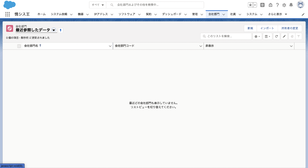This screenshot has width=308, height=168.
Task: Open the 会社部門名 column actions chevron
Action: click(x=110, y=46)
